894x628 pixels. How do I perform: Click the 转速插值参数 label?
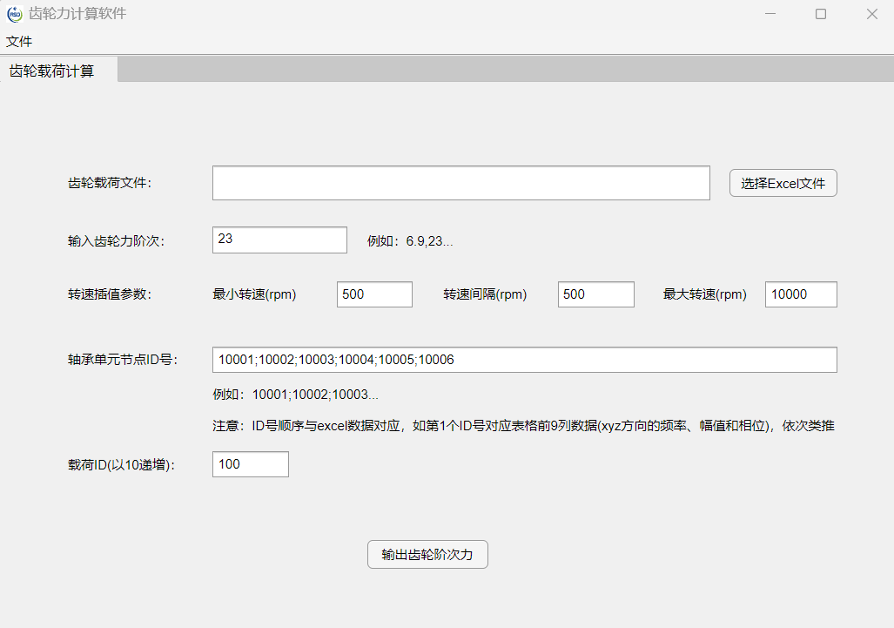[x=110, y=294]
